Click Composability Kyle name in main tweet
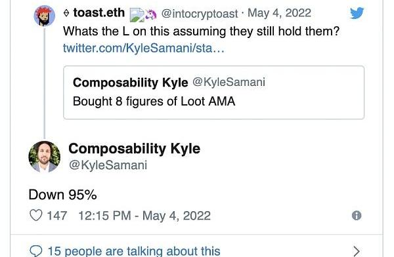The height and width of the screenshot is (257, 394). coord(135,149)
